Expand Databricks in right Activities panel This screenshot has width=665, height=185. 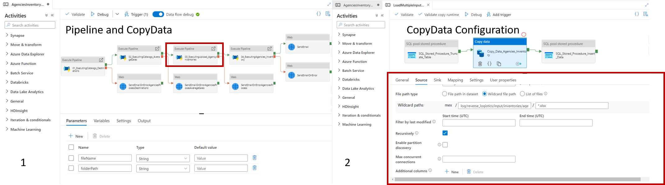click(x=339, y=79)
